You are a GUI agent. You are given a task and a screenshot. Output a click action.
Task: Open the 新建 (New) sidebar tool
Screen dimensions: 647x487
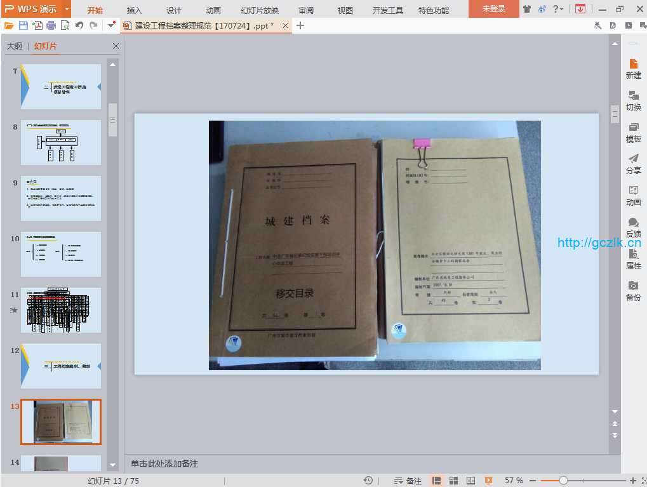pyautogui.click(x=633, y=69)
